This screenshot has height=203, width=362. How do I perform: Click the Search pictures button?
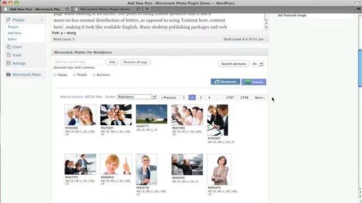click(234, 64)
